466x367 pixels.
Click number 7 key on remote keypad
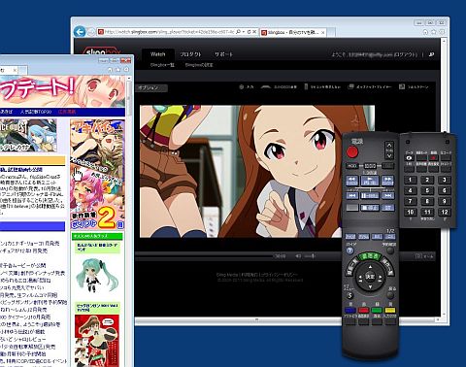410,201
